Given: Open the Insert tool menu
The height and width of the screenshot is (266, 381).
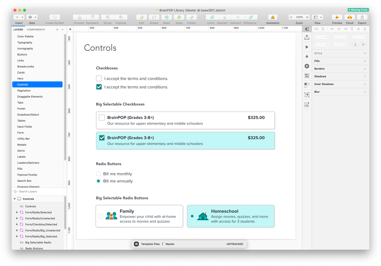Looking at the screenshot, I should (x=19, y=17).
